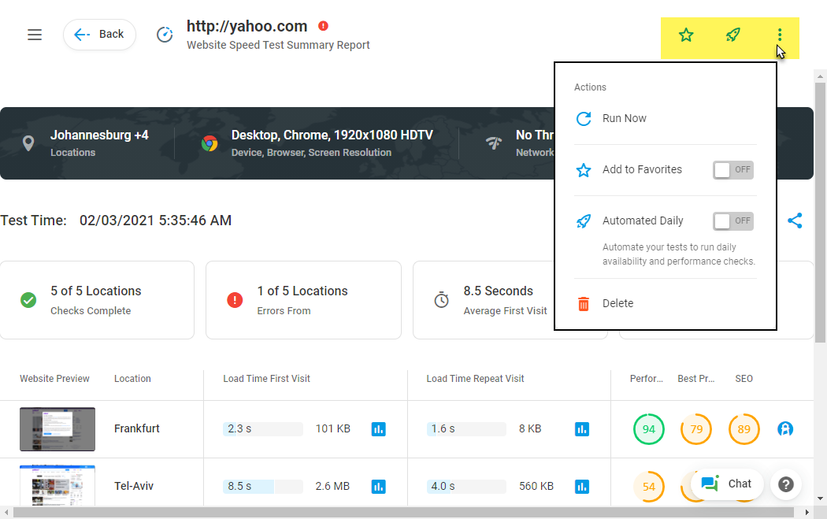
Task: Click the Test Time date value
Action: (156, 221)
